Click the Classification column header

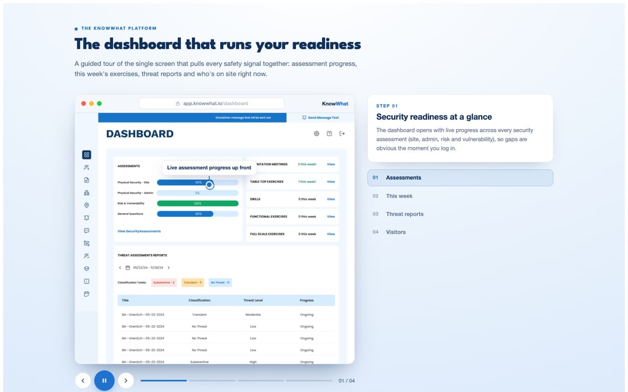[x=199, y=301]
